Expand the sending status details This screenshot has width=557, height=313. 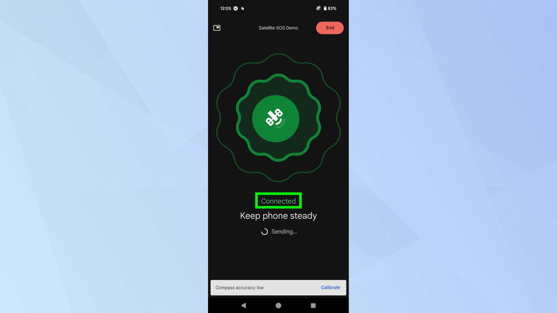point(278,231)
